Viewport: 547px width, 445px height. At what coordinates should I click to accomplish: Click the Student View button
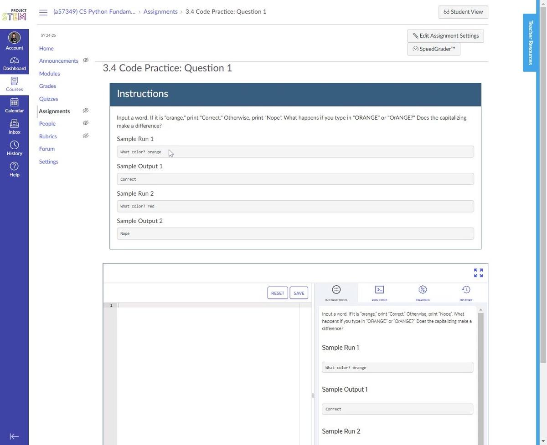tap(463, 12)
